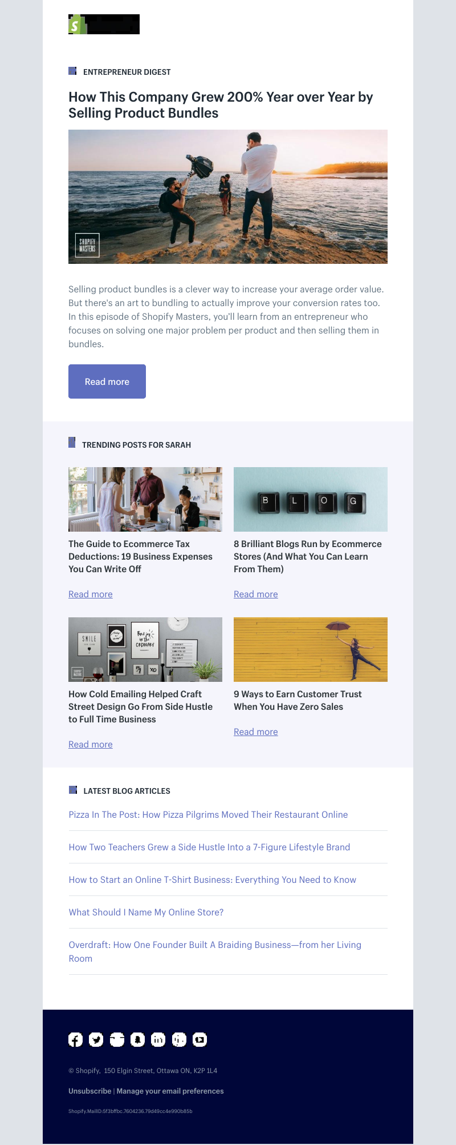Click the LATEST BLOG ARTICLES heading
This screenshot has width=456, height=1145.
click(127, 791)
